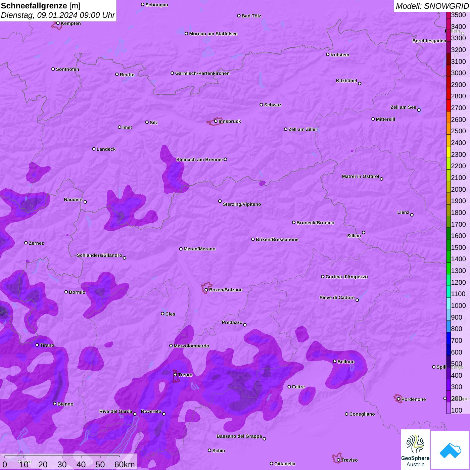Click the 100 m lilac legend color
This screenshot has height=470, width=470.
[x=449, y=408]
